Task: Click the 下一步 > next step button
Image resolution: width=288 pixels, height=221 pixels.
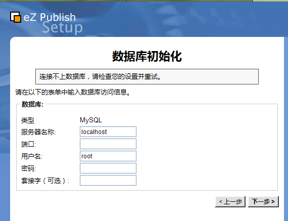Action: [x=263, y=201]
